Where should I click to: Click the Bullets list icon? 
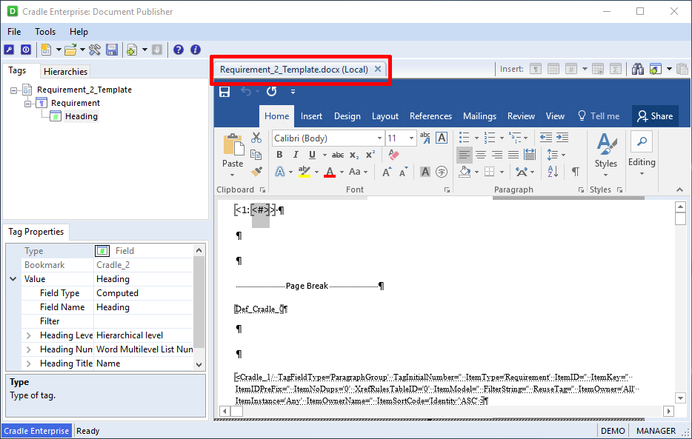464,138
